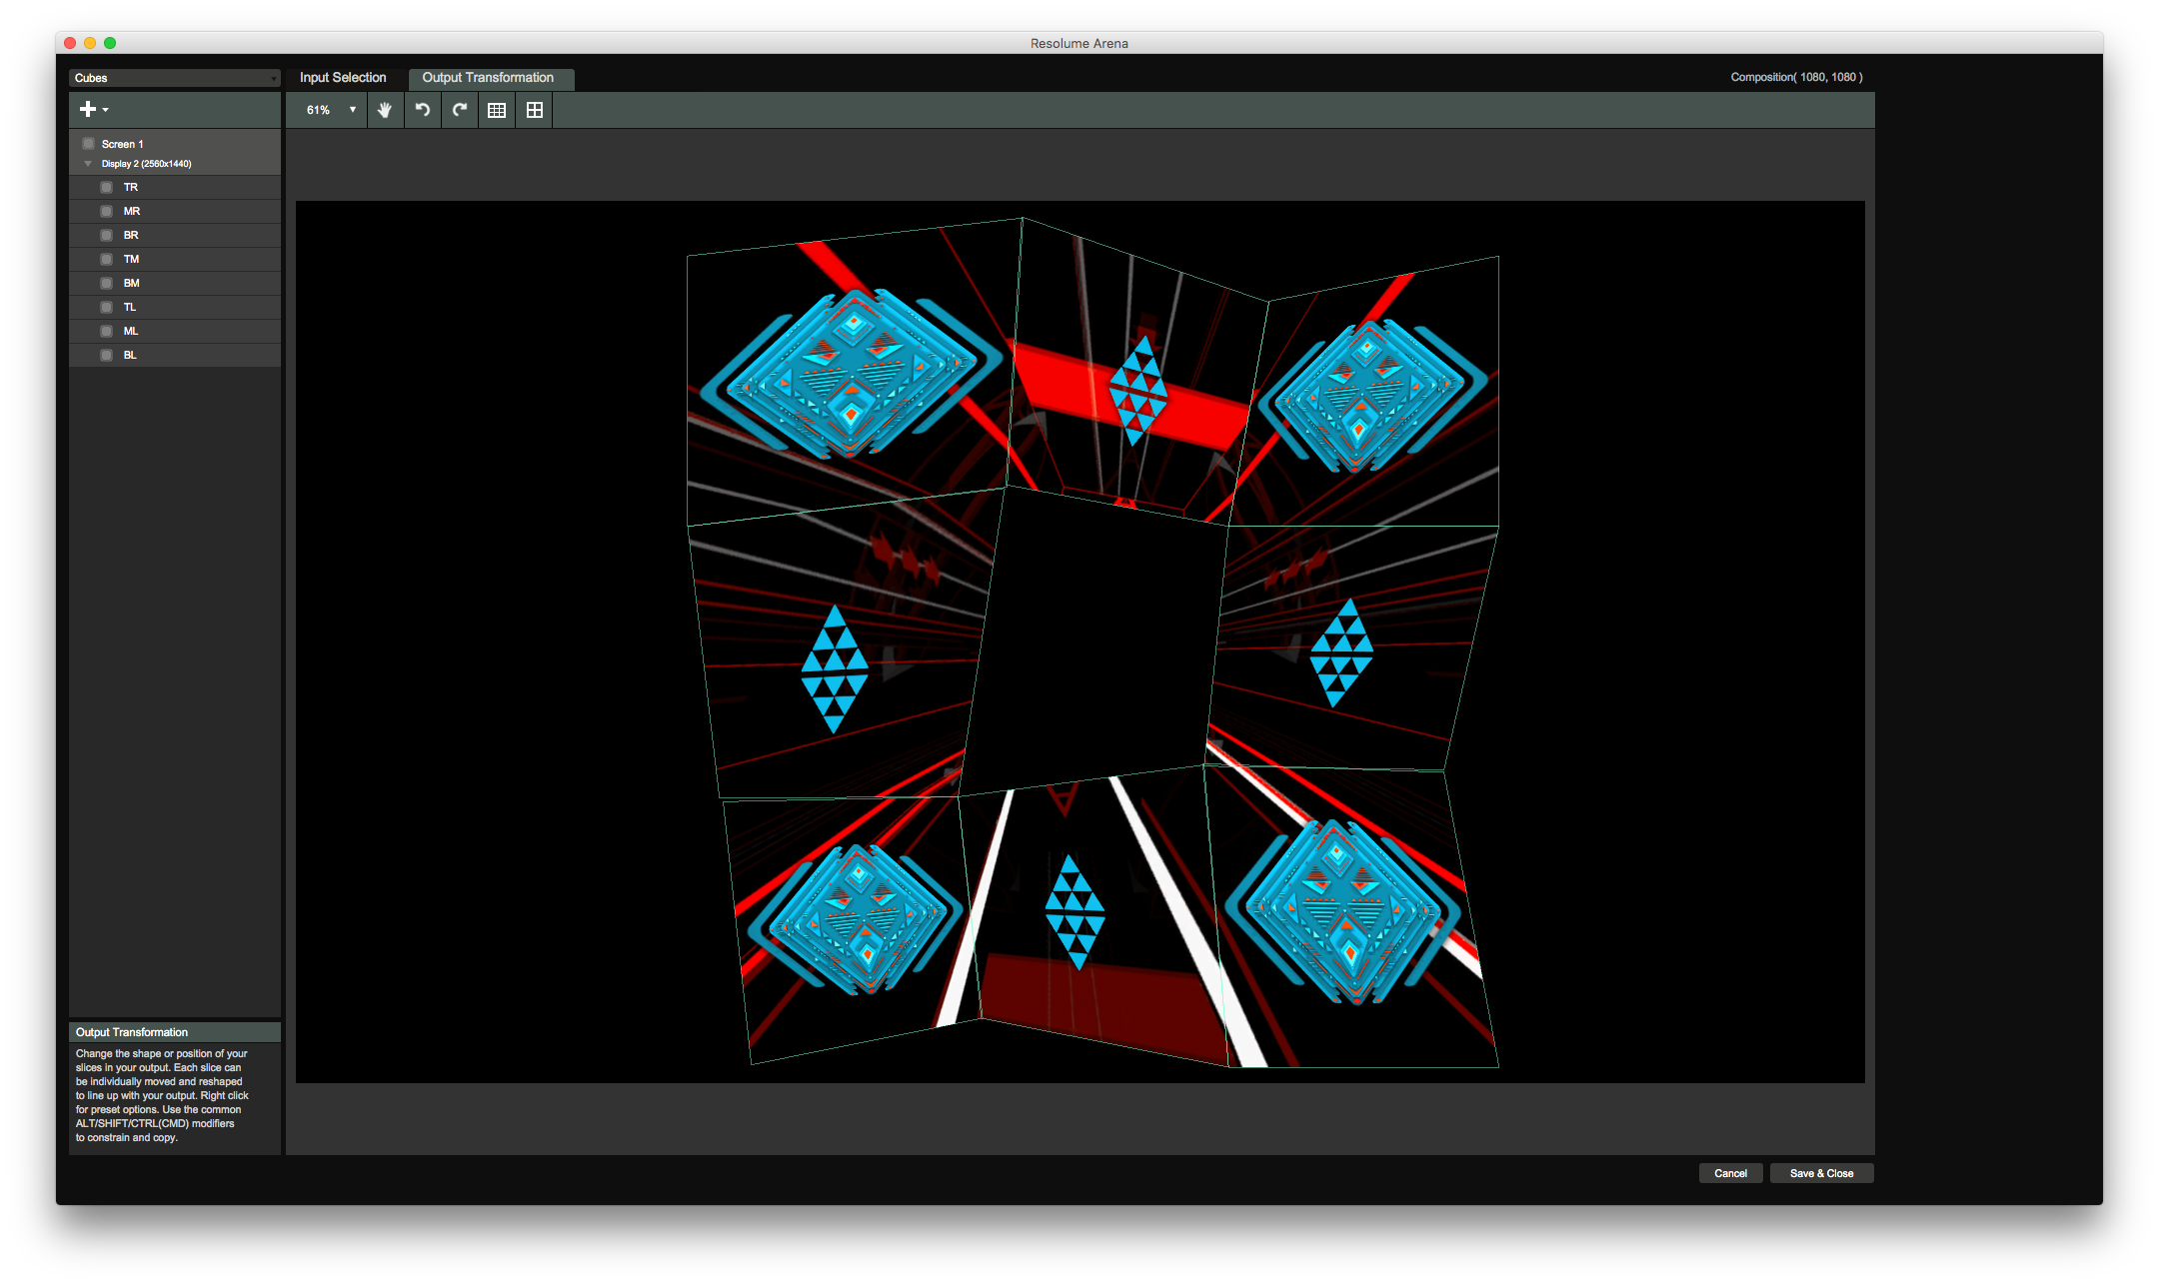Click the four-square grid icon in toolbar

pyautogui.click(x=535, y=110)
